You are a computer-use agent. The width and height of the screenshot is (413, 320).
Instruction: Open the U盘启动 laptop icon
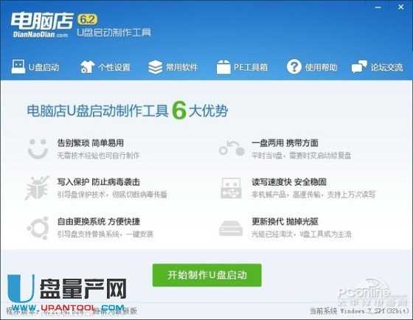(x=18, y=67)
